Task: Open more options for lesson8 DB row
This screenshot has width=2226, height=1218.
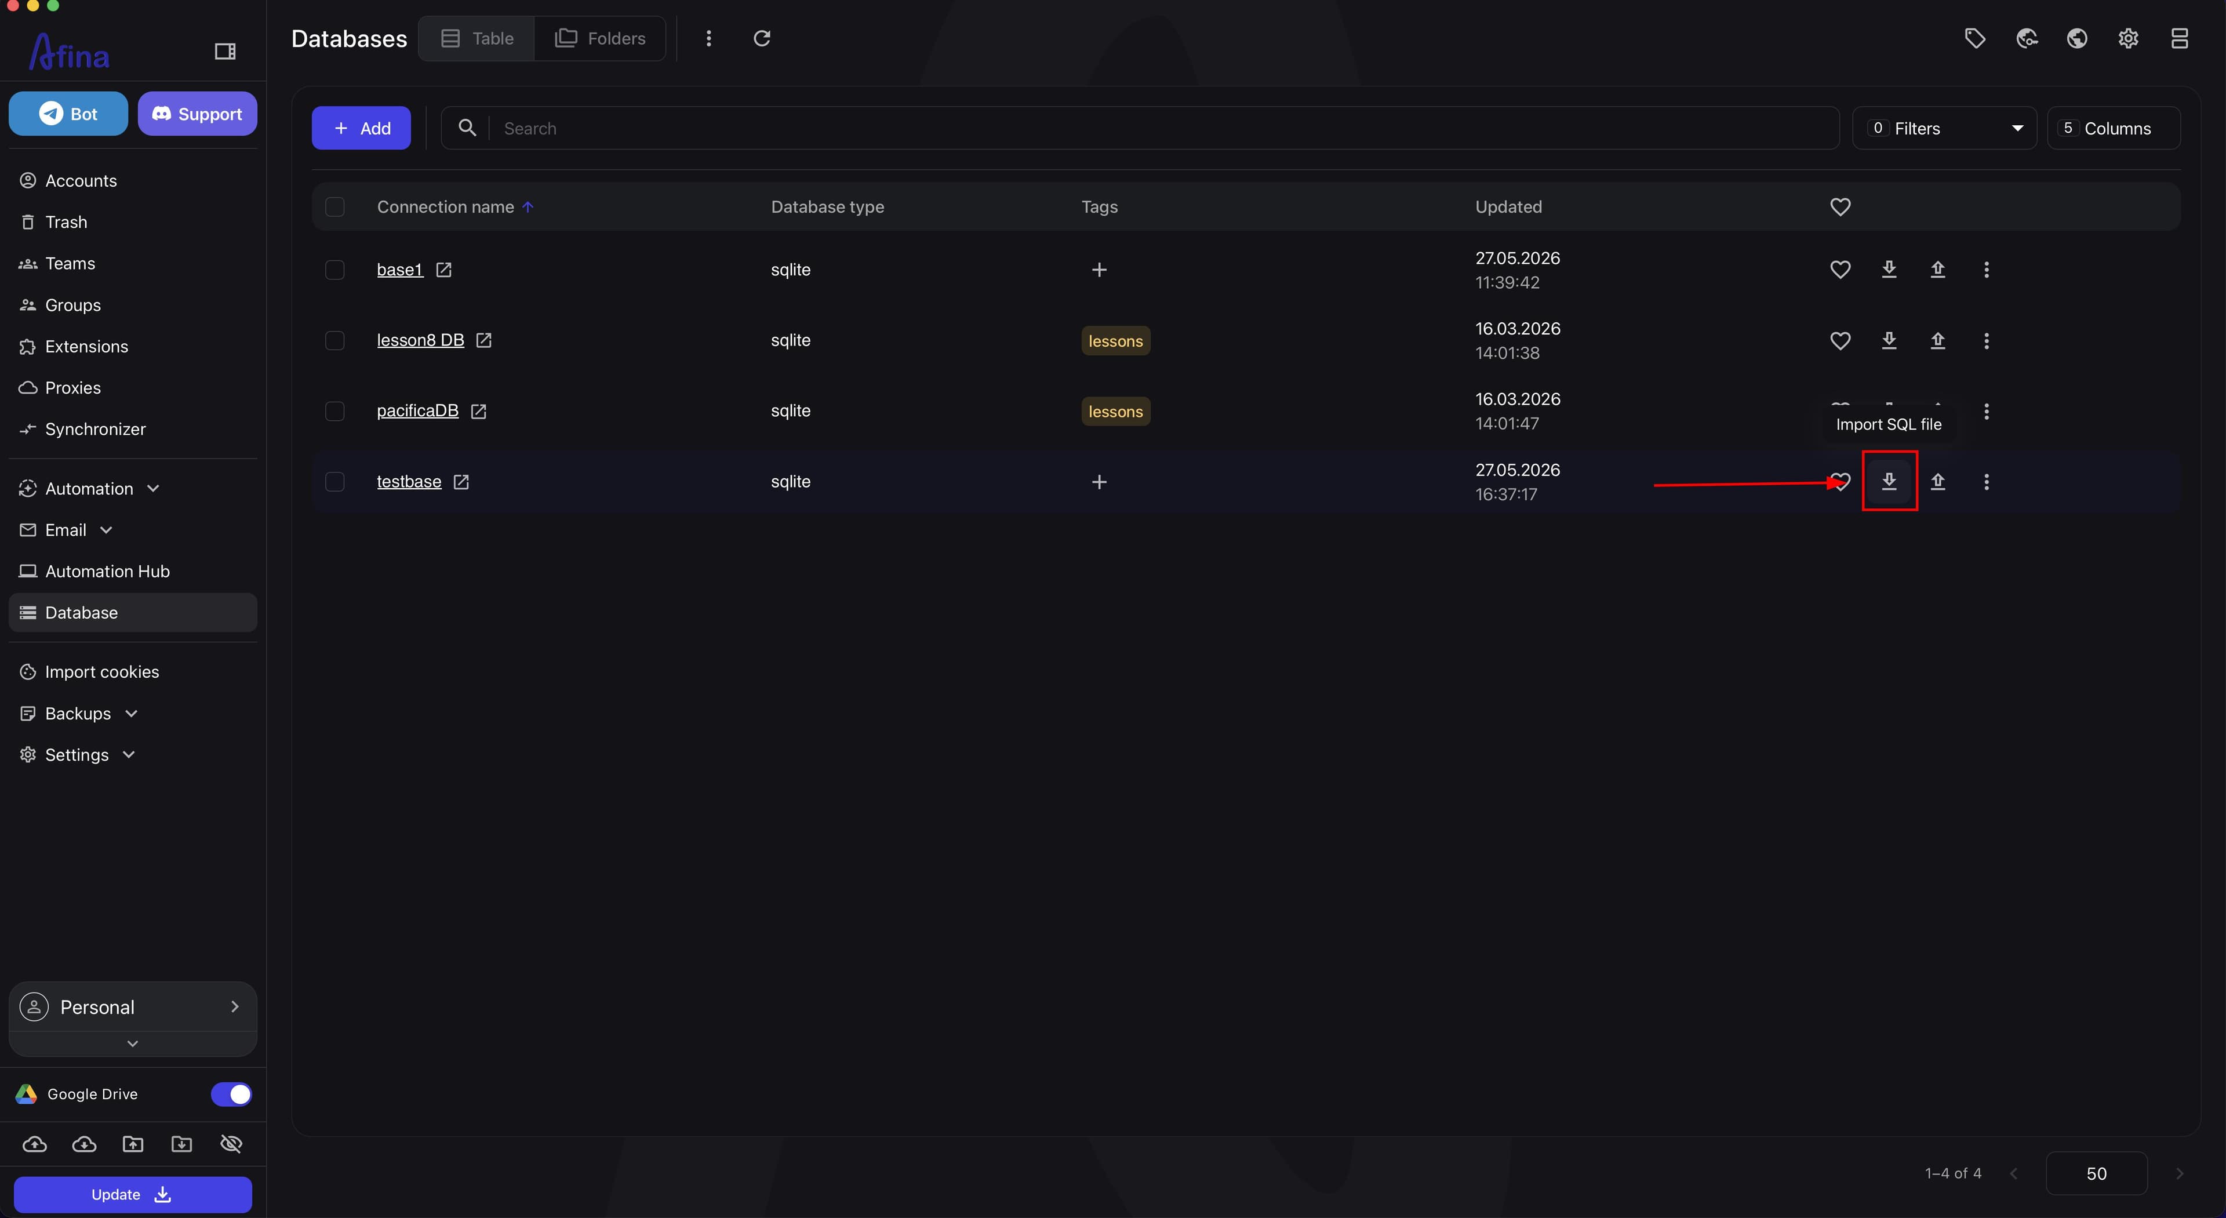Action: coord(1986,341)
